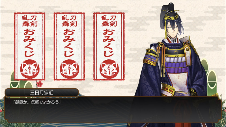Click 刀剣乱舞 title on the right slip
Image resolution: width=226 pixels, height=127 pixels.
(109, 21)
